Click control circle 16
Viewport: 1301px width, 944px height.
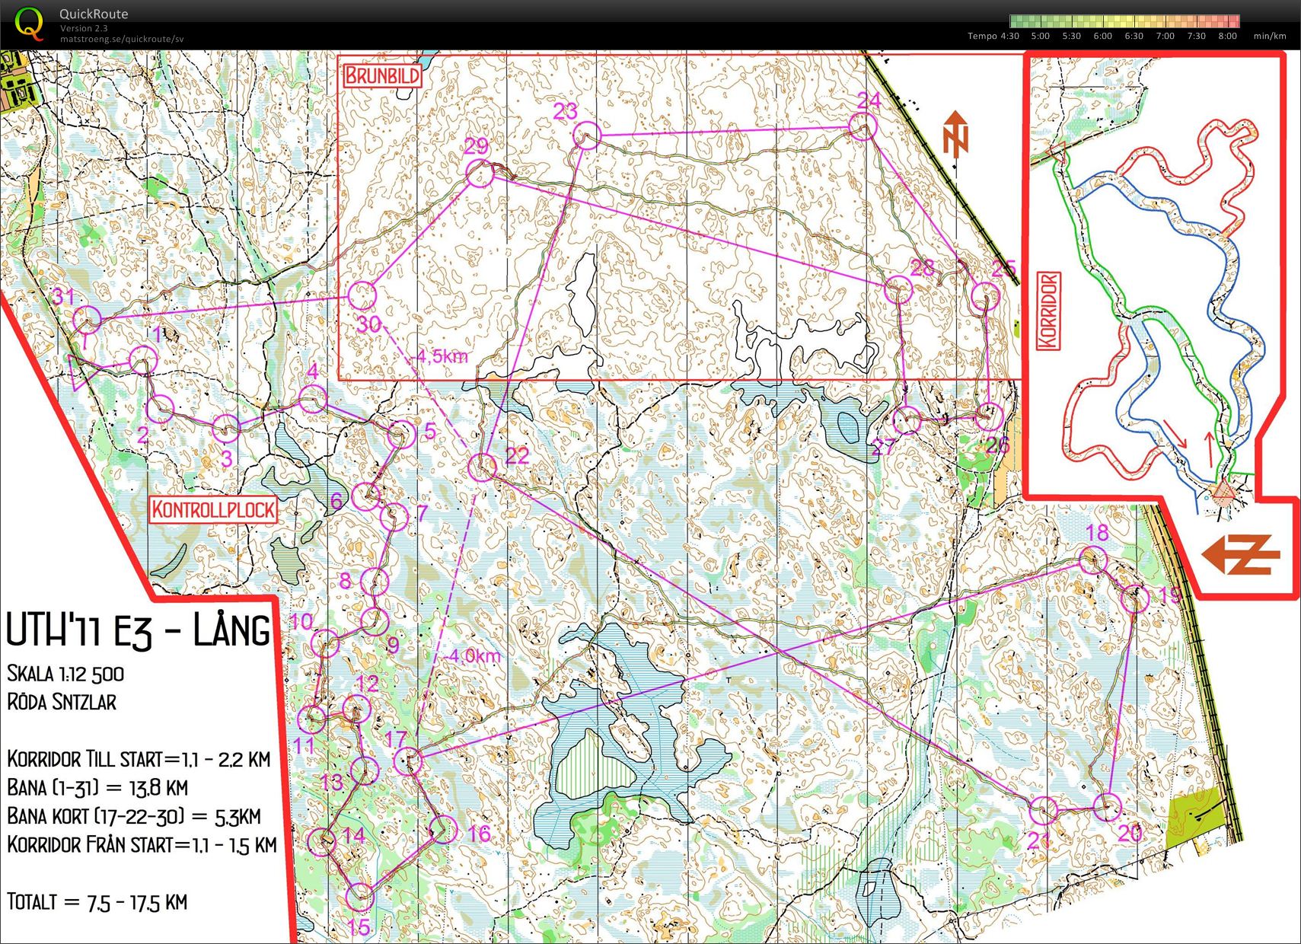click(443, 830)
